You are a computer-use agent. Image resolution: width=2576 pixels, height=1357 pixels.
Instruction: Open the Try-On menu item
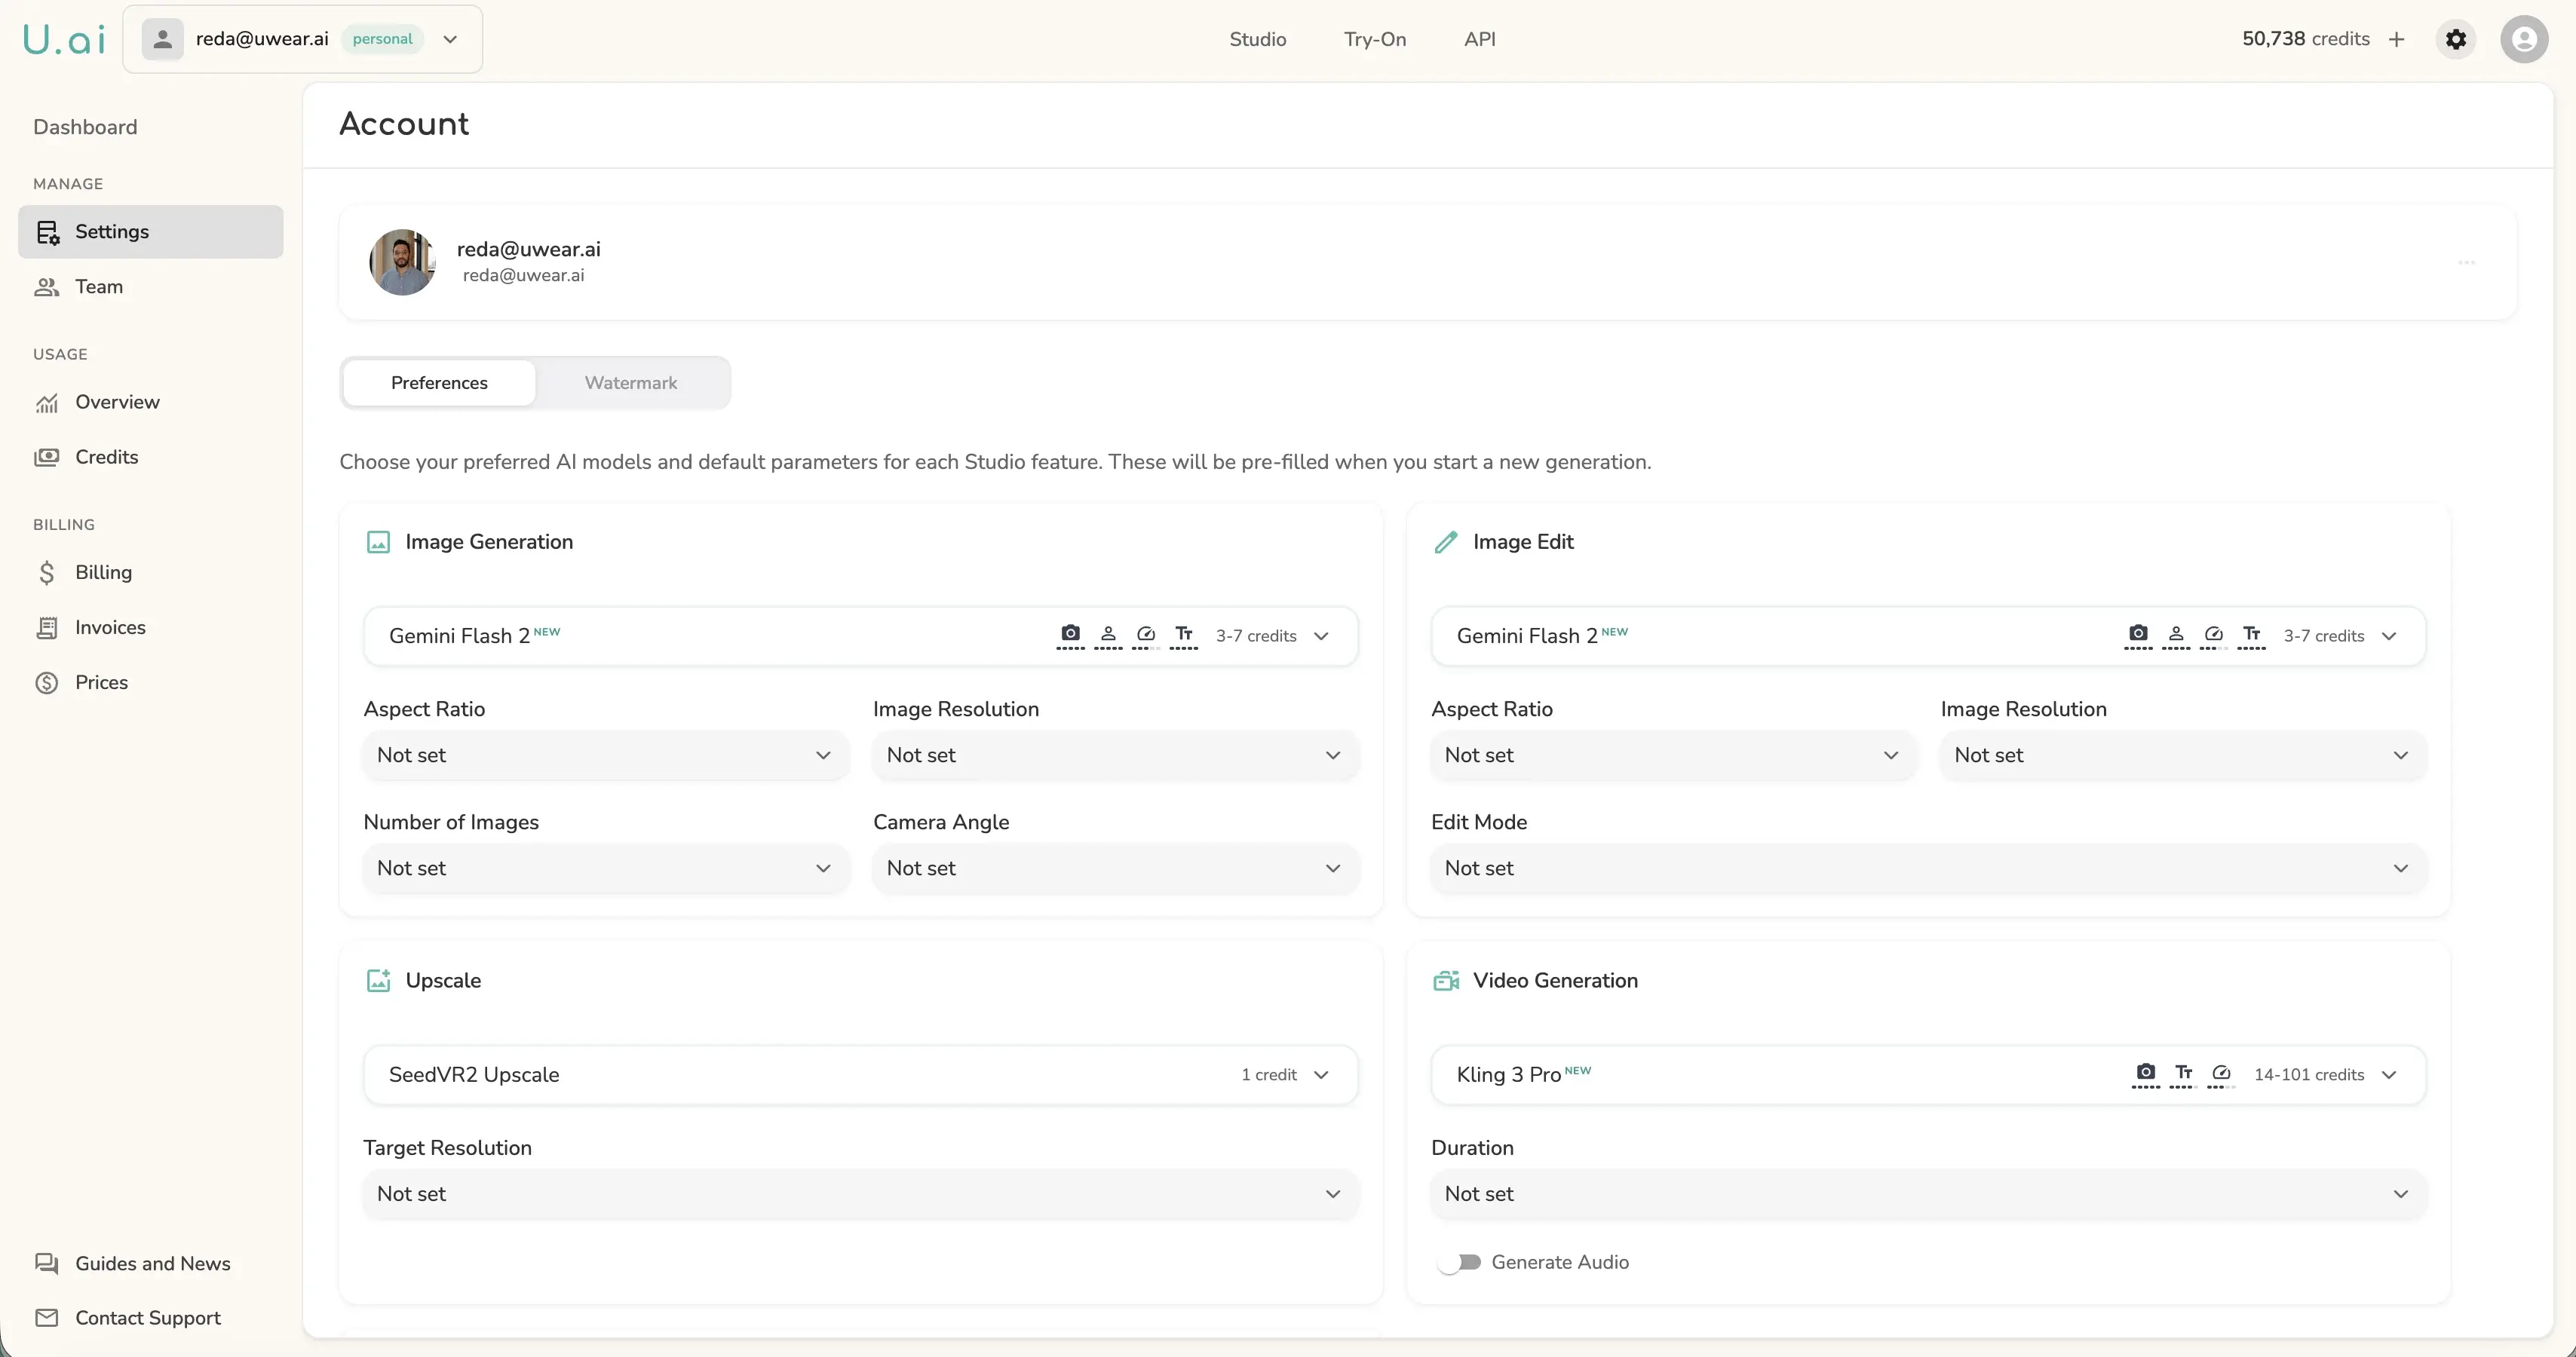tap(1374, 39)
